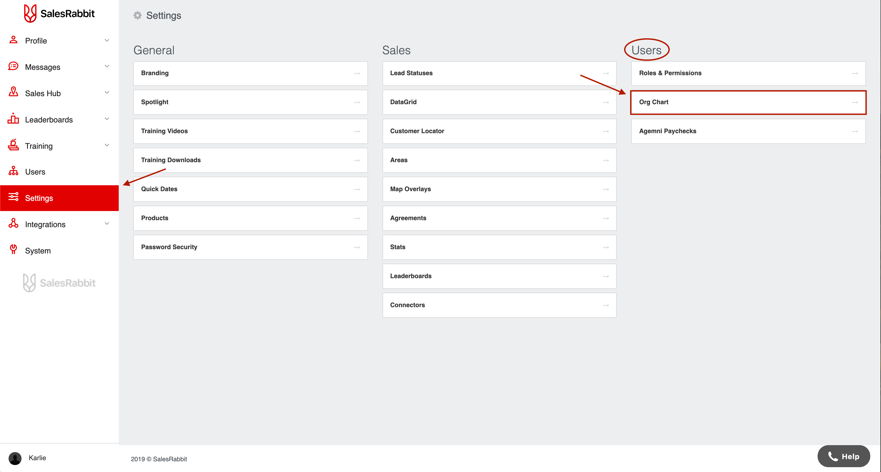Click the Integrations nodes icon
881x472 pixels.
tap(13, 224)
